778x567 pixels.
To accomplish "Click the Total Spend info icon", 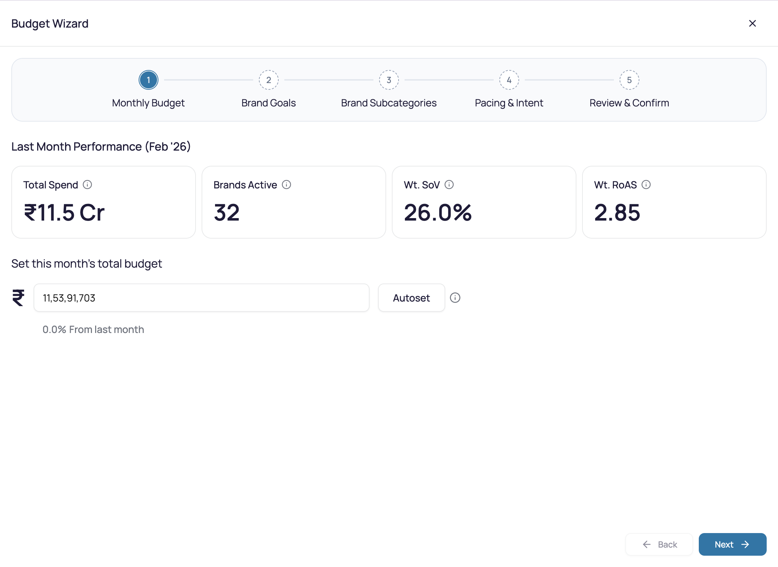I will click(87, 185).
